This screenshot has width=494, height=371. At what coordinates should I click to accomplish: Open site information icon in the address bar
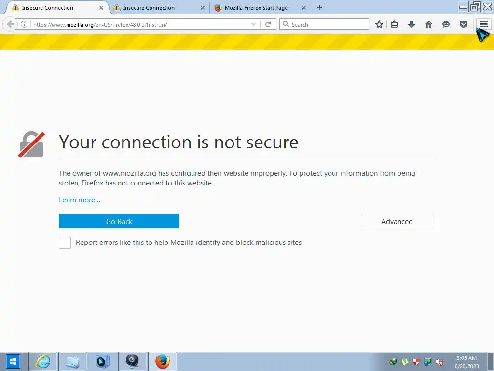pos(24,24)
